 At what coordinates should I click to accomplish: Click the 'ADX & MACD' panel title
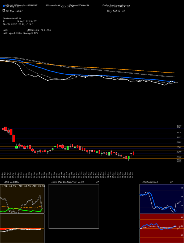click(x=12, y=182)
